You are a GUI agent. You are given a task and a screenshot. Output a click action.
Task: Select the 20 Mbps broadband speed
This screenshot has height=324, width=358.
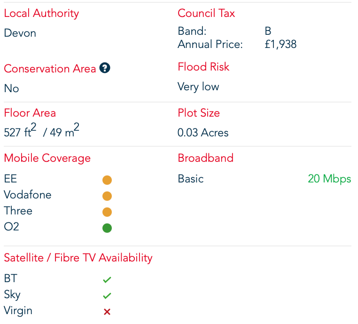click(329, 179)
